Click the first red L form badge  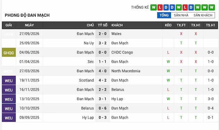160,7
